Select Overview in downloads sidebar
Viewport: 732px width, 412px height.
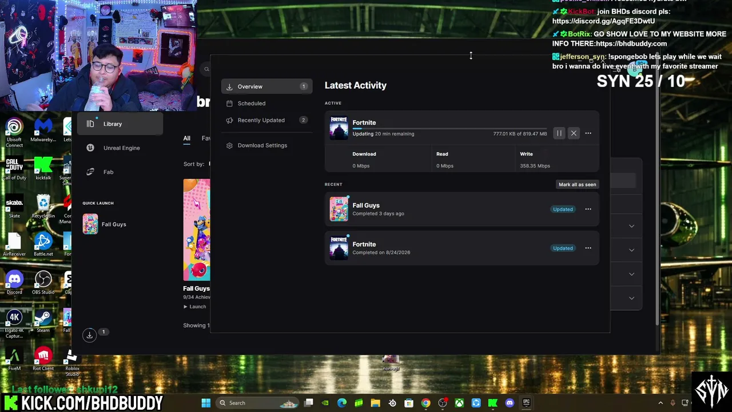pyautogui.click(x=266, y=86)
